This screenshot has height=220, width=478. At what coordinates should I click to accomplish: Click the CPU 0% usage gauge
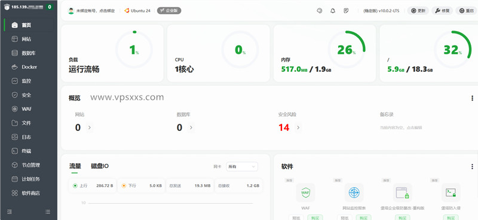pos(240,50)
